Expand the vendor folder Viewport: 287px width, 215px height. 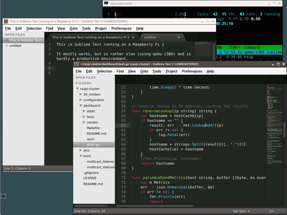coord(84,122)
